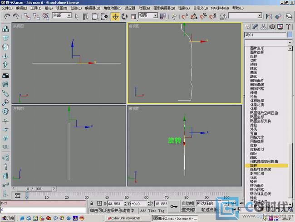The image size is (295, 222).
Task: Click the Mirror tool icon
Action: coord(269,16)
